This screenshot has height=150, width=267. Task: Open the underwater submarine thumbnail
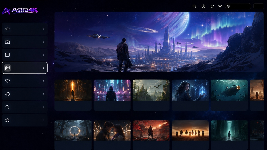229,90
